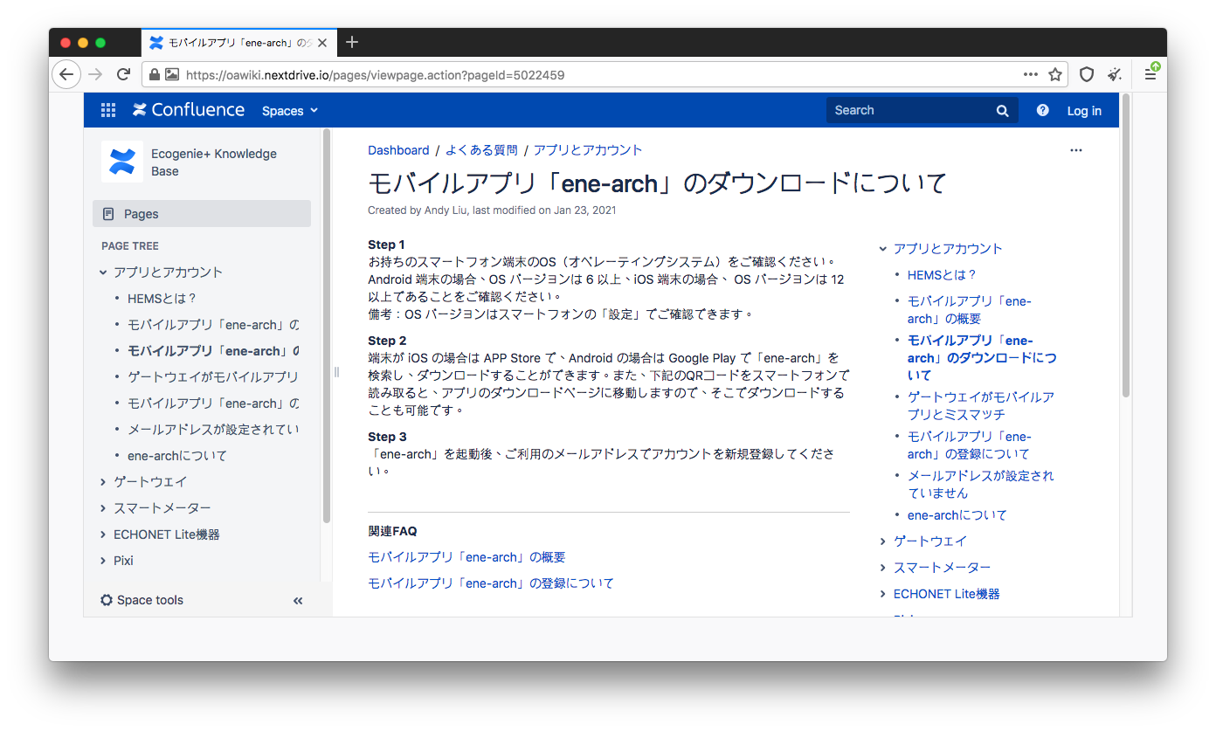Open the browser hamburger menu
1216x731 pixels.
point(1150,74)
